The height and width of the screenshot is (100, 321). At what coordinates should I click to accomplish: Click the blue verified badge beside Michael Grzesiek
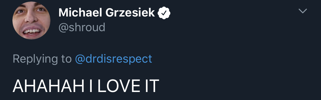point(164,13)
